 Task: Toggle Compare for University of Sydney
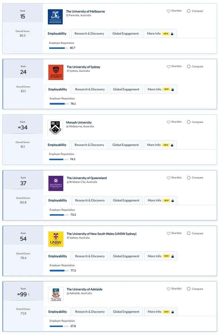pyautogui.click(x=189, y=67)
